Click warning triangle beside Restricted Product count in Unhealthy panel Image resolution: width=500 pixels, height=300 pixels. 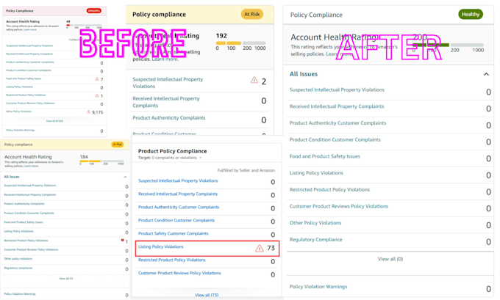pos(97,95)
